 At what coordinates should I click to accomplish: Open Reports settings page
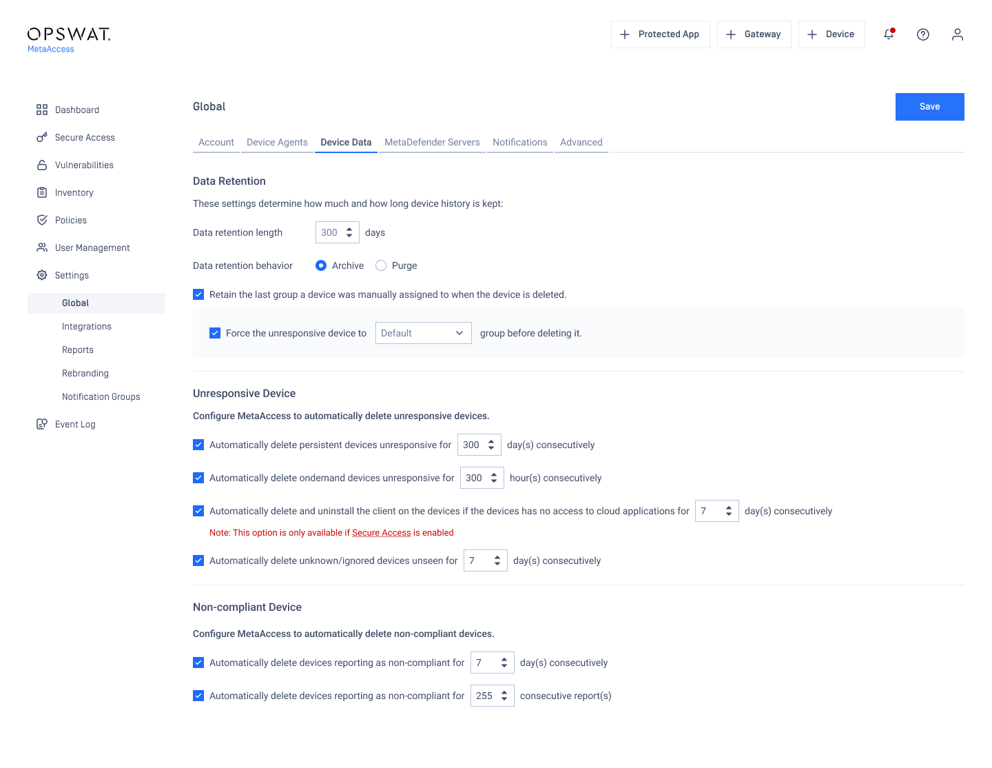pyautogui.click(x=78, y=350)
